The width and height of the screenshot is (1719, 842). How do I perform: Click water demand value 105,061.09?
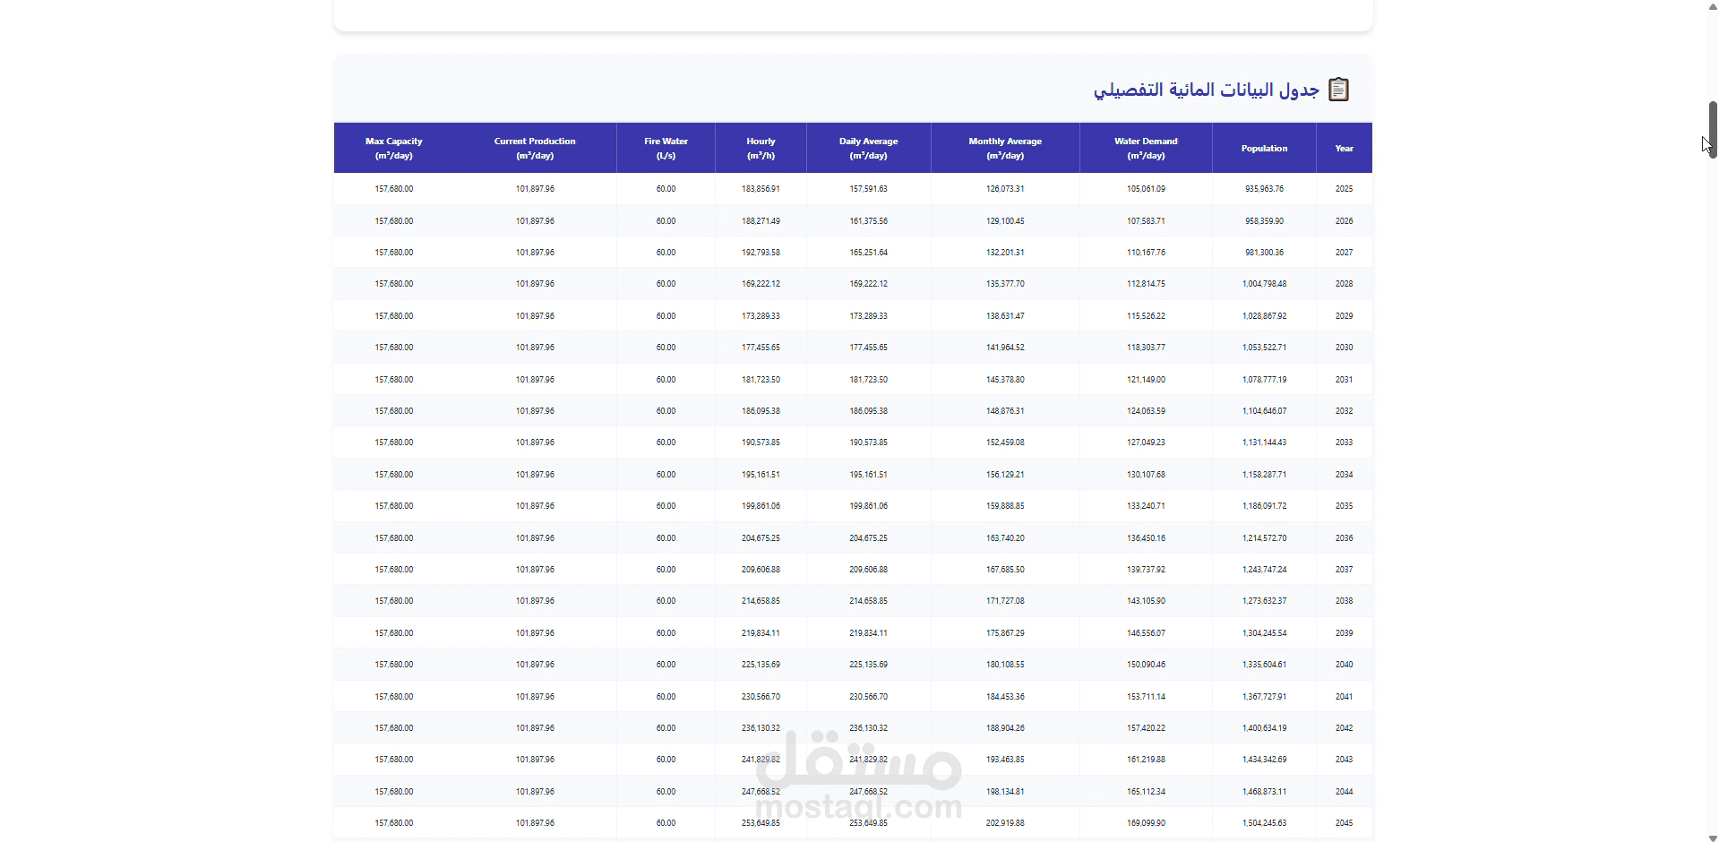[x=1146, y=189]
